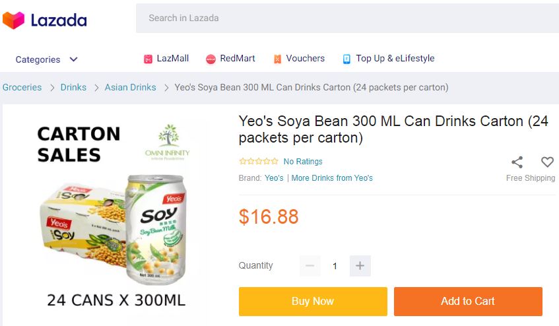Open More Drinks from Yeo's link
This screenshot has width=559, height=326.
(332, 178)
